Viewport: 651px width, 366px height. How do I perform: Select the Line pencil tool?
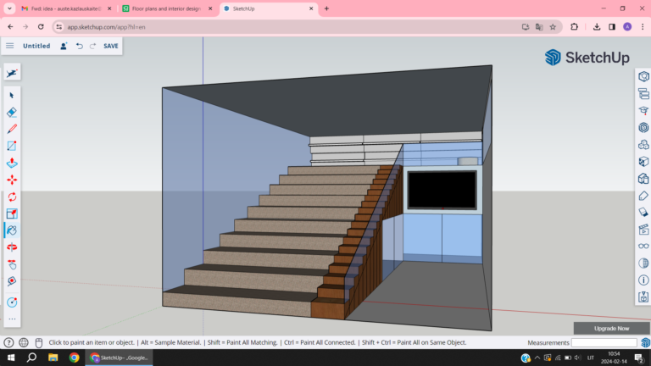coord(12,129)
